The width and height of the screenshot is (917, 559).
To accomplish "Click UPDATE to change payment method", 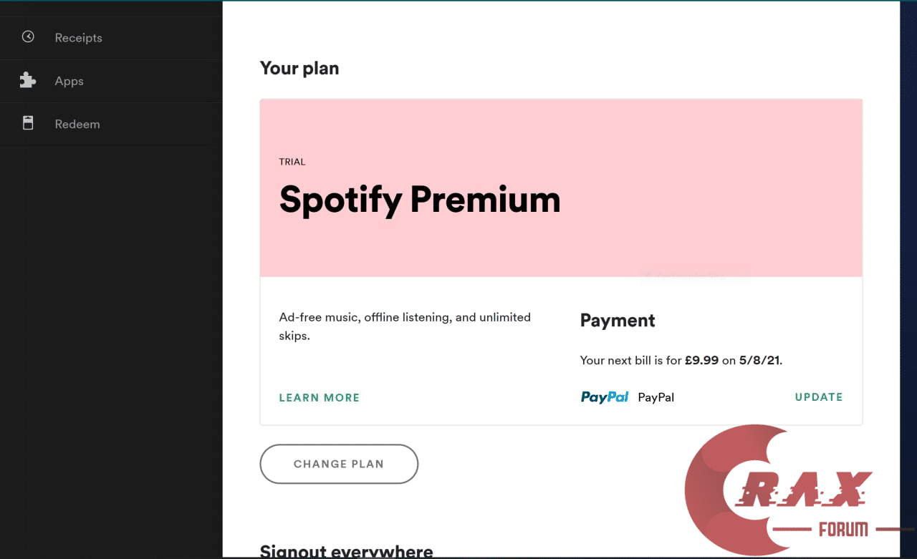I will click(818, 397).
